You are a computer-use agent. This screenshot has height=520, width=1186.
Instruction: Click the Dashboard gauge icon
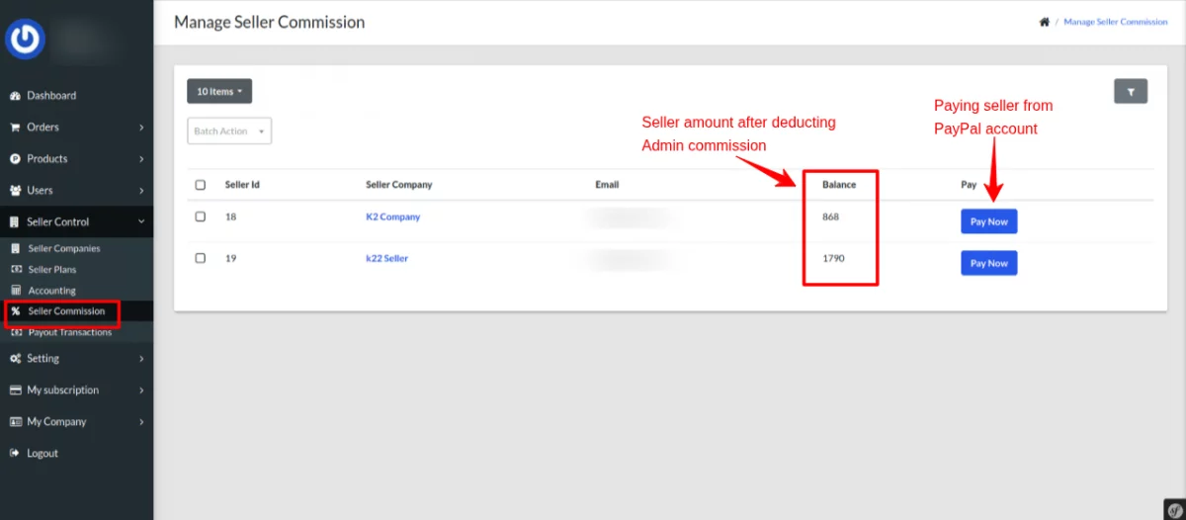point(15,96)
